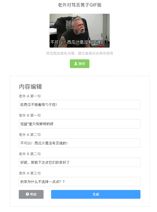
Task: Open help via the gray 帮助 button
Action: point(31,194)
